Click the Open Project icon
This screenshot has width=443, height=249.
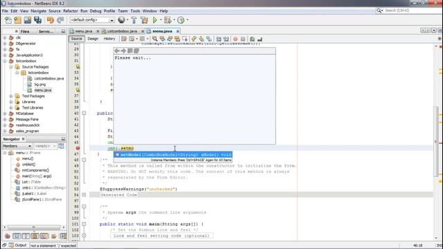coord(28,20)
